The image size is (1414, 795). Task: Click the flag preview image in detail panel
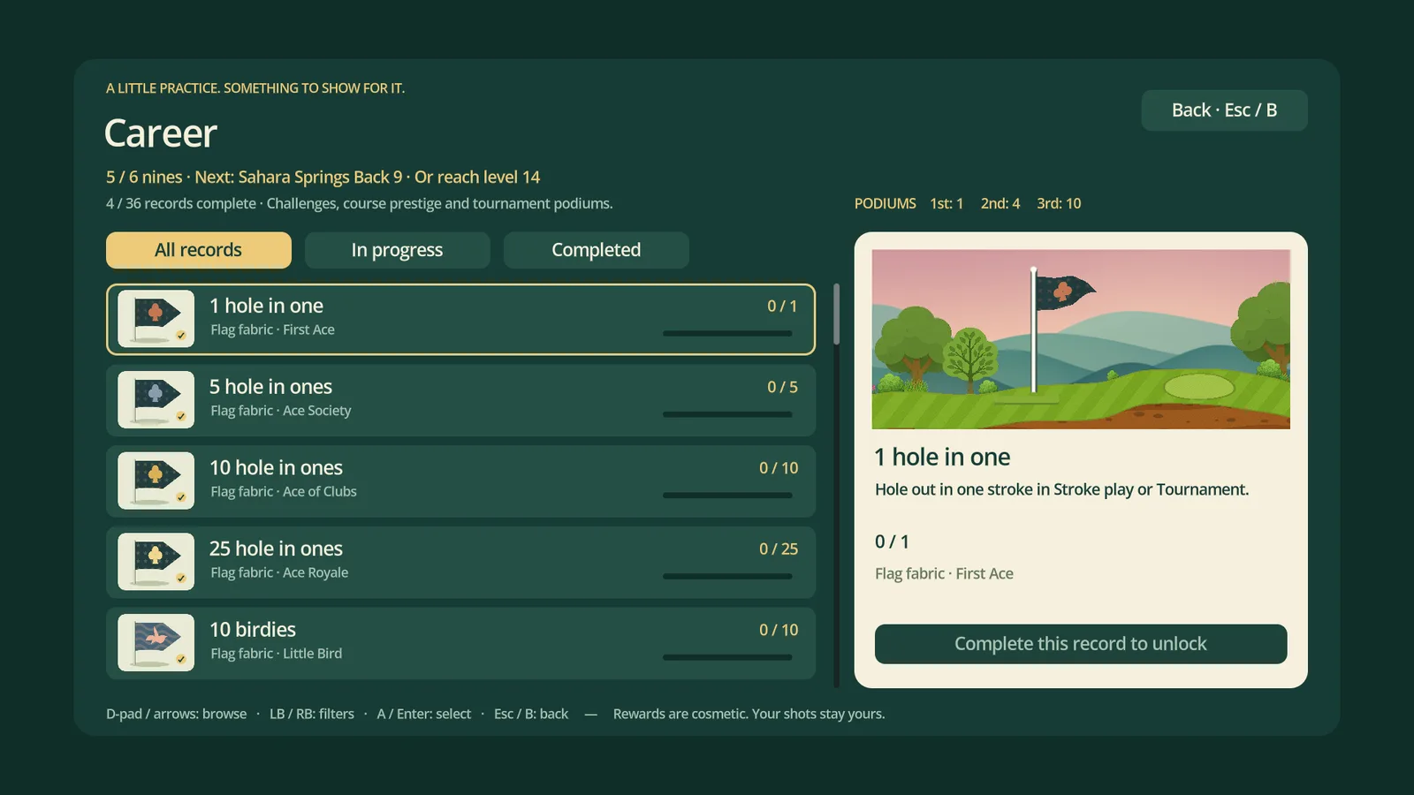(1081, 339)
